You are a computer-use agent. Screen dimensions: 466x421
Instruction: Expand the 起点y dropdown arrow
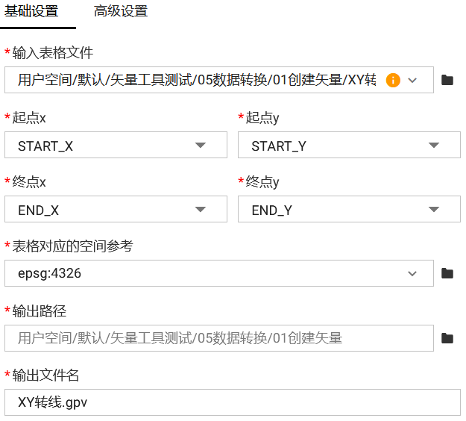434,146
